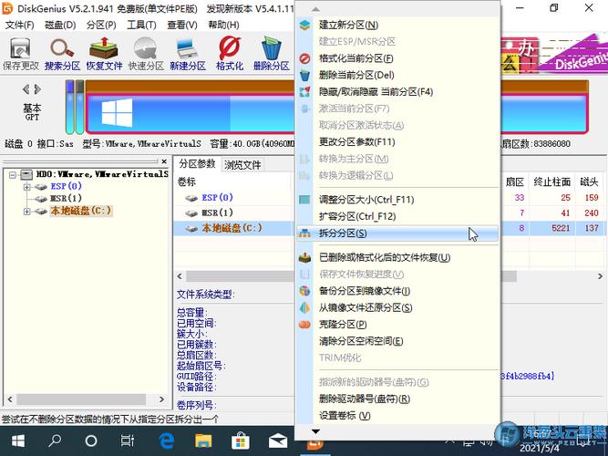This screenshot has height=456, width=608.
Task: Select 调整分区大小(Ctrl_F11) entry
Action: [x=397, y=200]
